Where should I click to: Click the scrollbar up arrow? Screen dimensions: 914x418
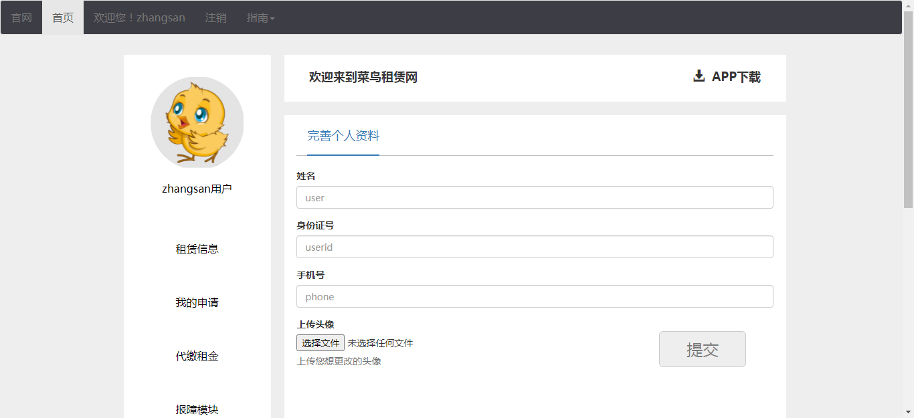point(908,5)
